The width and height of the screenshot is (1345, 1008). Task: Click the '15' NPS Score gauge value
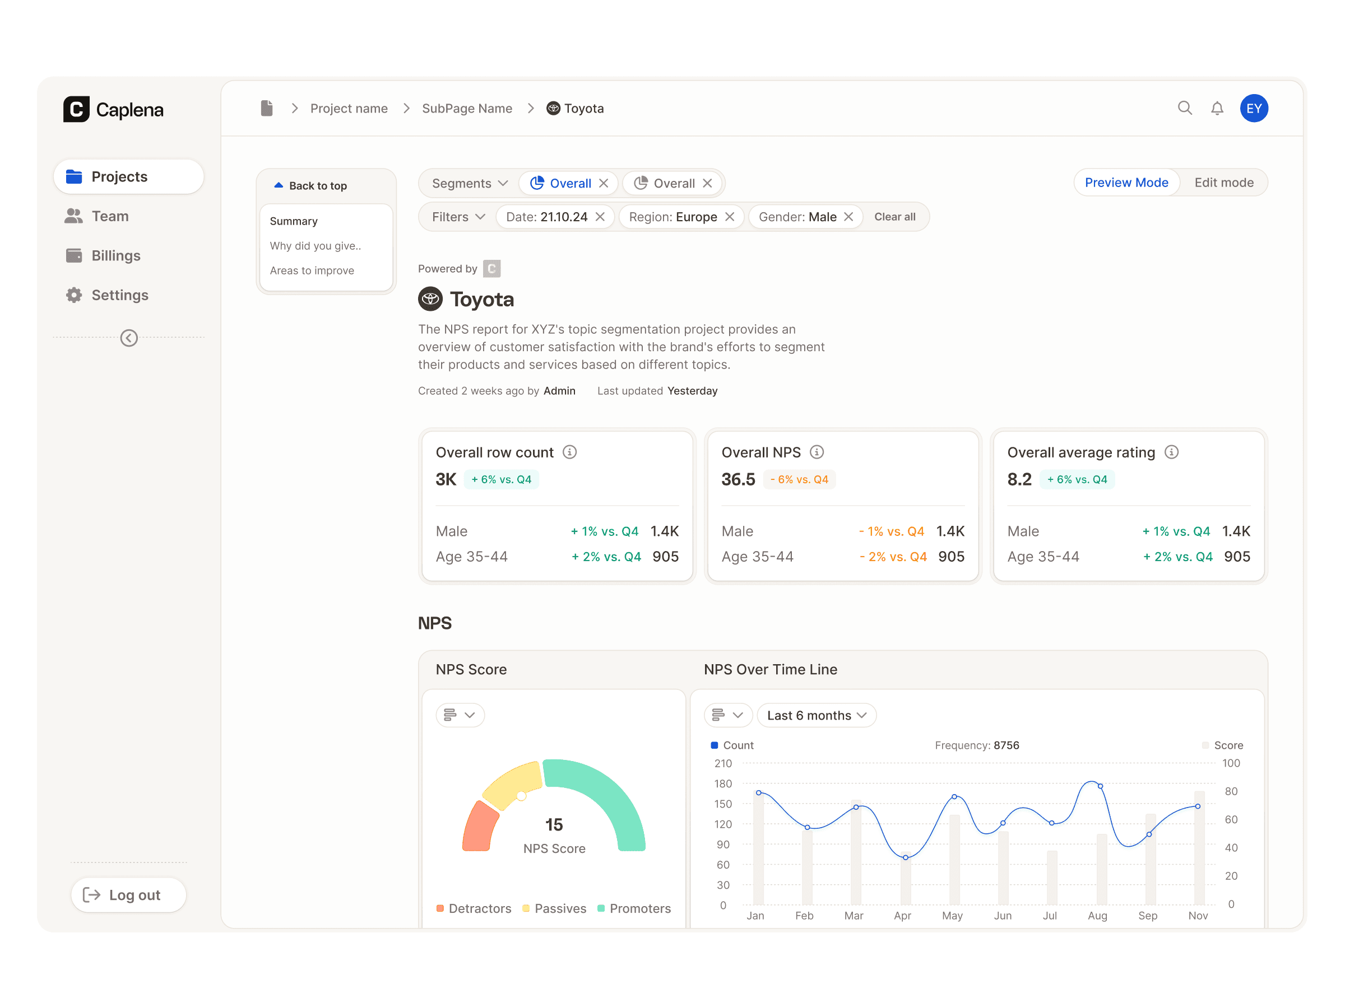pyautogui.click(x=554, y=824)
